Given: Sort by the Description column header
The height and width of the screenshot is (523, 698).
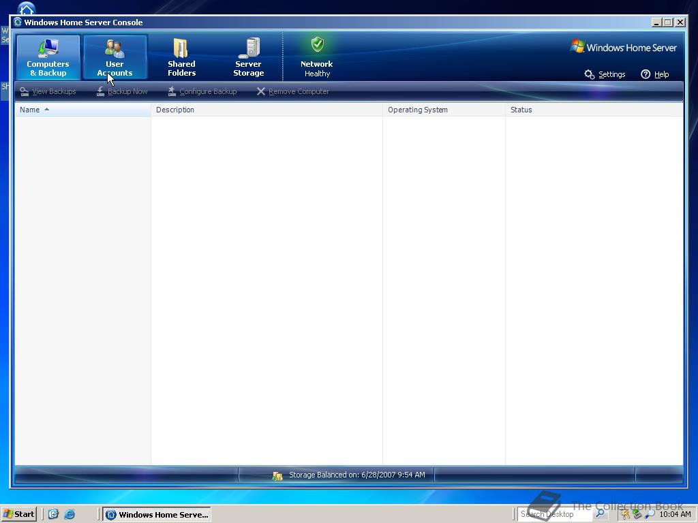Looking at the screenshot, I should 267,110.
